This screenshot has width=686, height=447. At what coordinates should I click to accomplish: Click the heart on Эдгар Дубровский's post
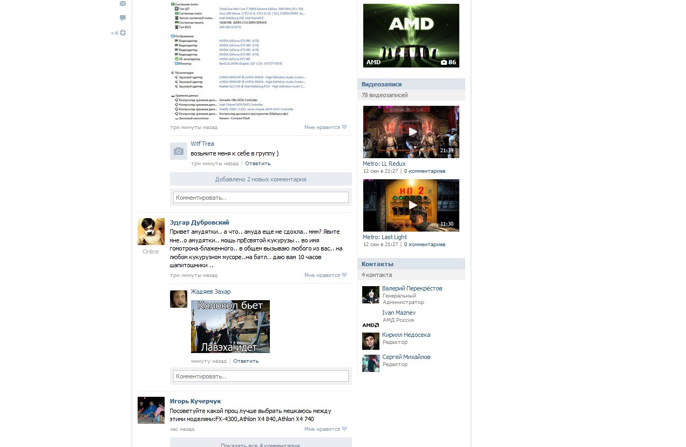tap(344, 275)
